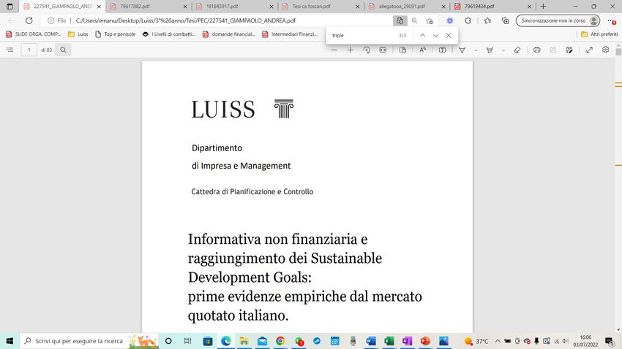Click the zoom magnifier icon in address bar
The width and height of the screenshot is (622, 349).
click(414, 20)
